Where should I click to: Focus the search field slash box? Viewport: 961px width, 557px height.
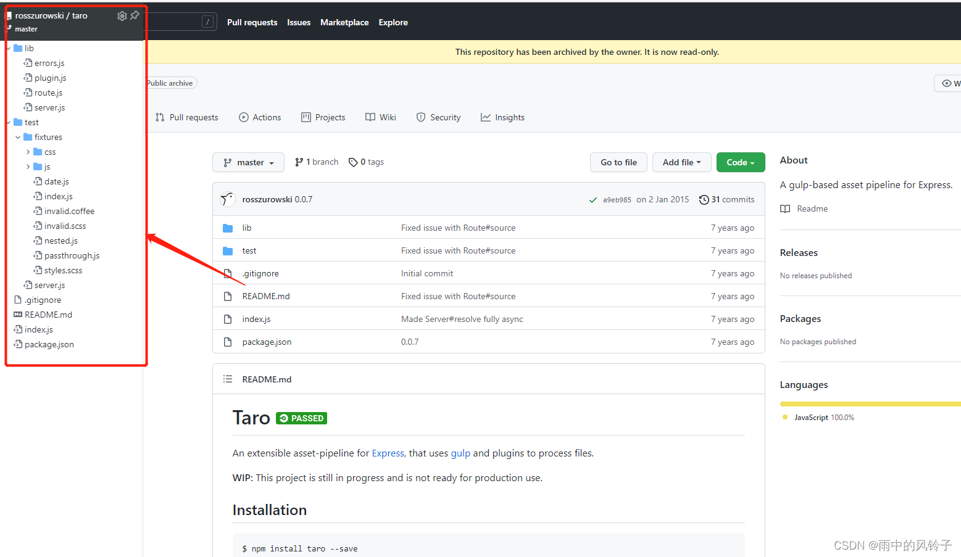click(208, 22)
